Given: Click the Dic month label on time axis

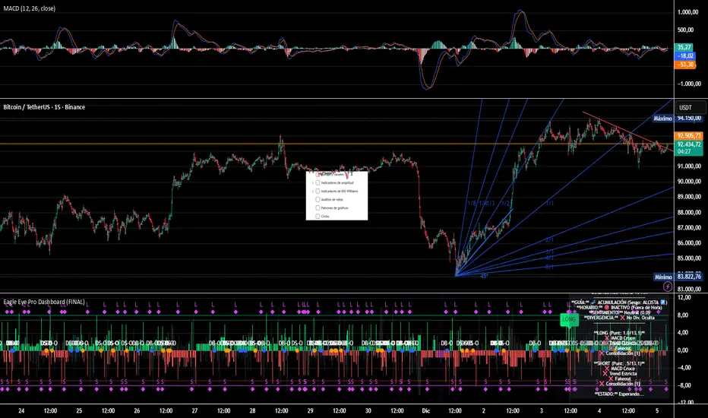Looking at the screenshot, I should point(426,410).
